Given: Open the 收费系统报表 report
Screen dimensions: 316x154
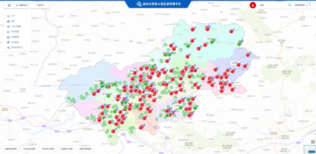Looking at the screenshot, I should [10, 149].
